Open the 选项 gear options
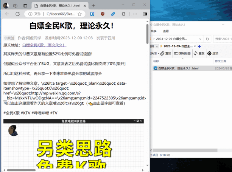Screen dimensions: 232x172 pos(213,53)
